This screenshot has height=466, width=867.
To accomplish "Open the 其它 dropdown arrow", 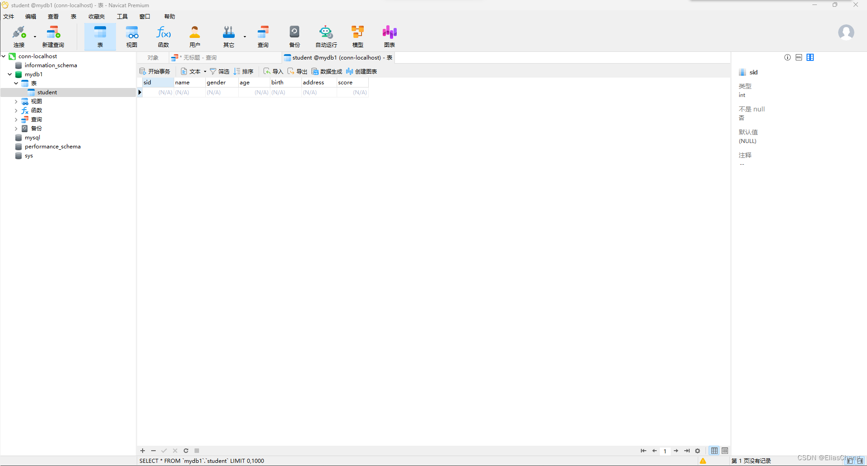I will [245, 37].
